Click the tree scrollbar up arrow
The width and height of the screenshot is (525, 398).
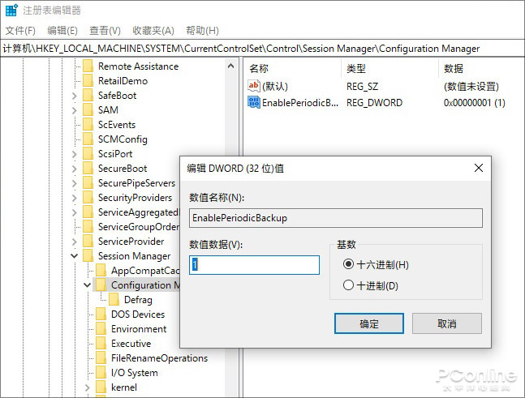tap(230, 66)
